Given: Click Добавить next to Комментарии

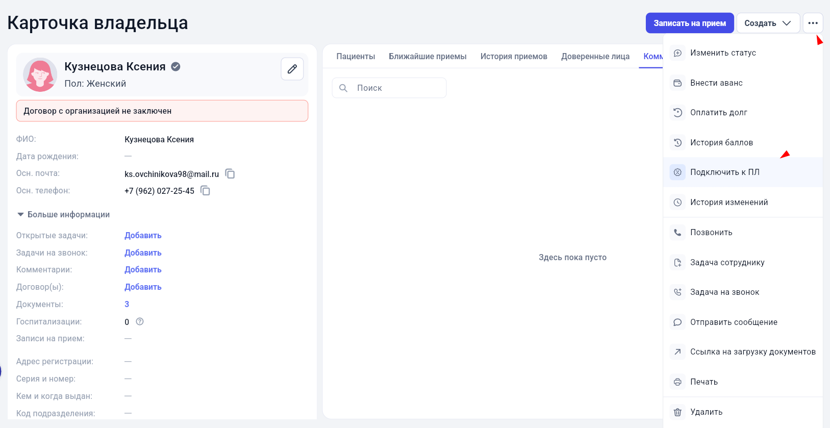Looking at the screenshot, I should click(143, 269).
